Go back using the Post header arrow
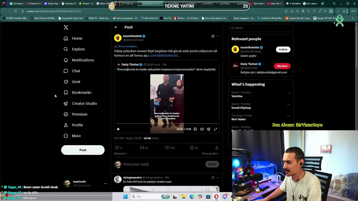Image resolution: width=358 pixels, height=201 pixels. (x=116, y=27)
